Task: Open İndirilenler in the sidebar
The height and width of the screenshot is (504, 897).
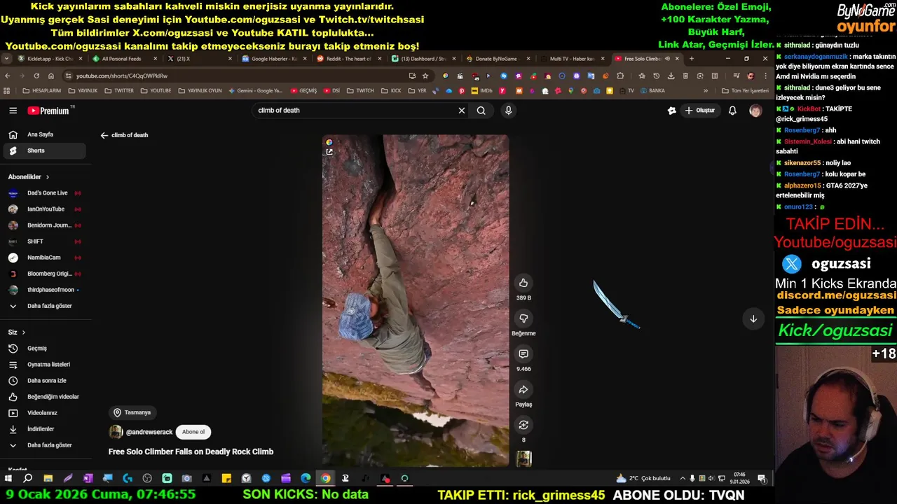Action: tap(43, 429)
